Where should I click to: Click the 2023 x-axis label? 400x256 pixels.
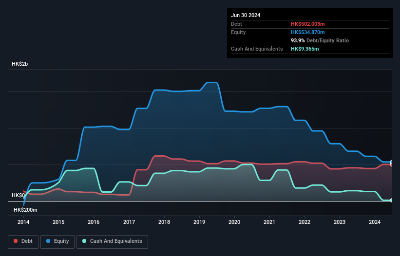[x=340, y=222]
